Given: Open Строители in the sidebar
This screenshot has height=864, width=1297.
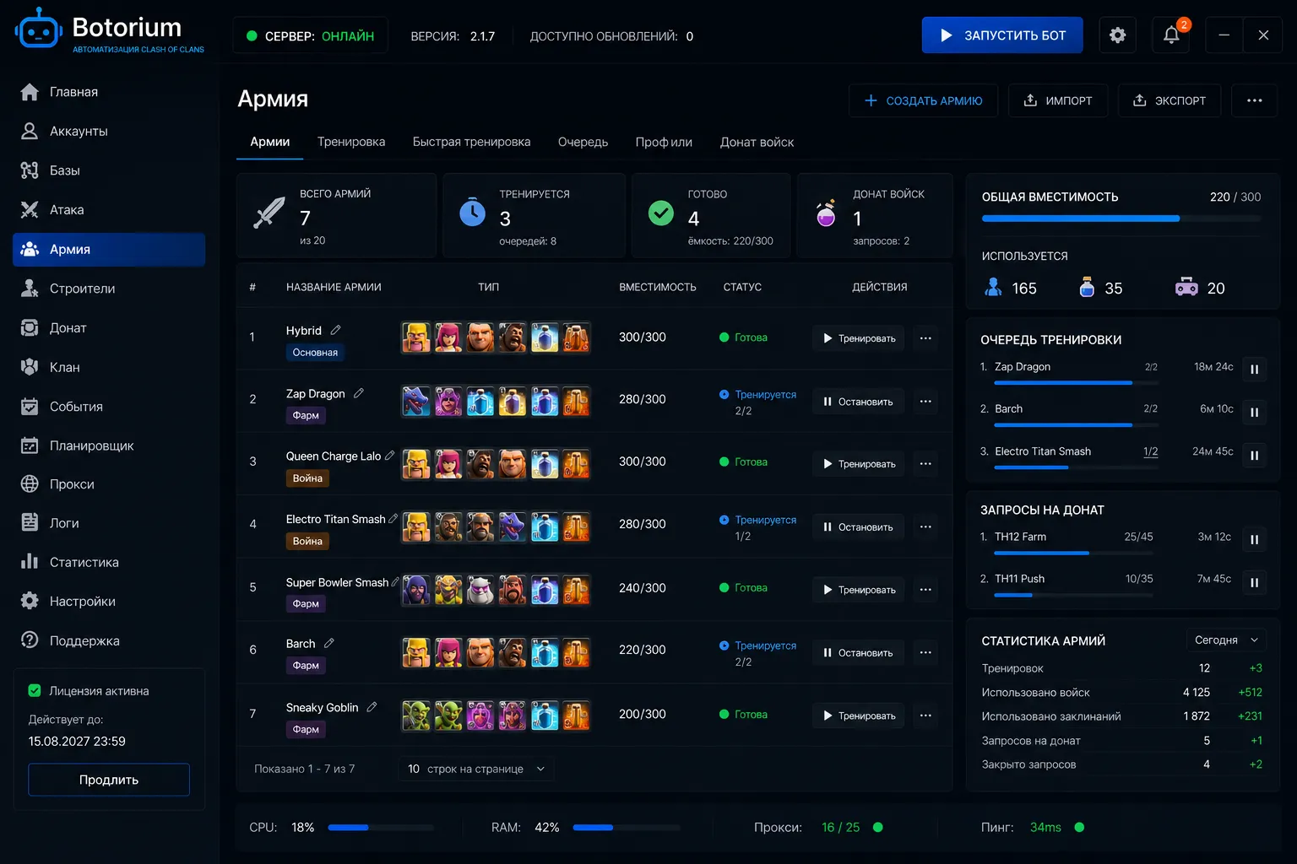Looking at the screenshot, I should 109,289.
